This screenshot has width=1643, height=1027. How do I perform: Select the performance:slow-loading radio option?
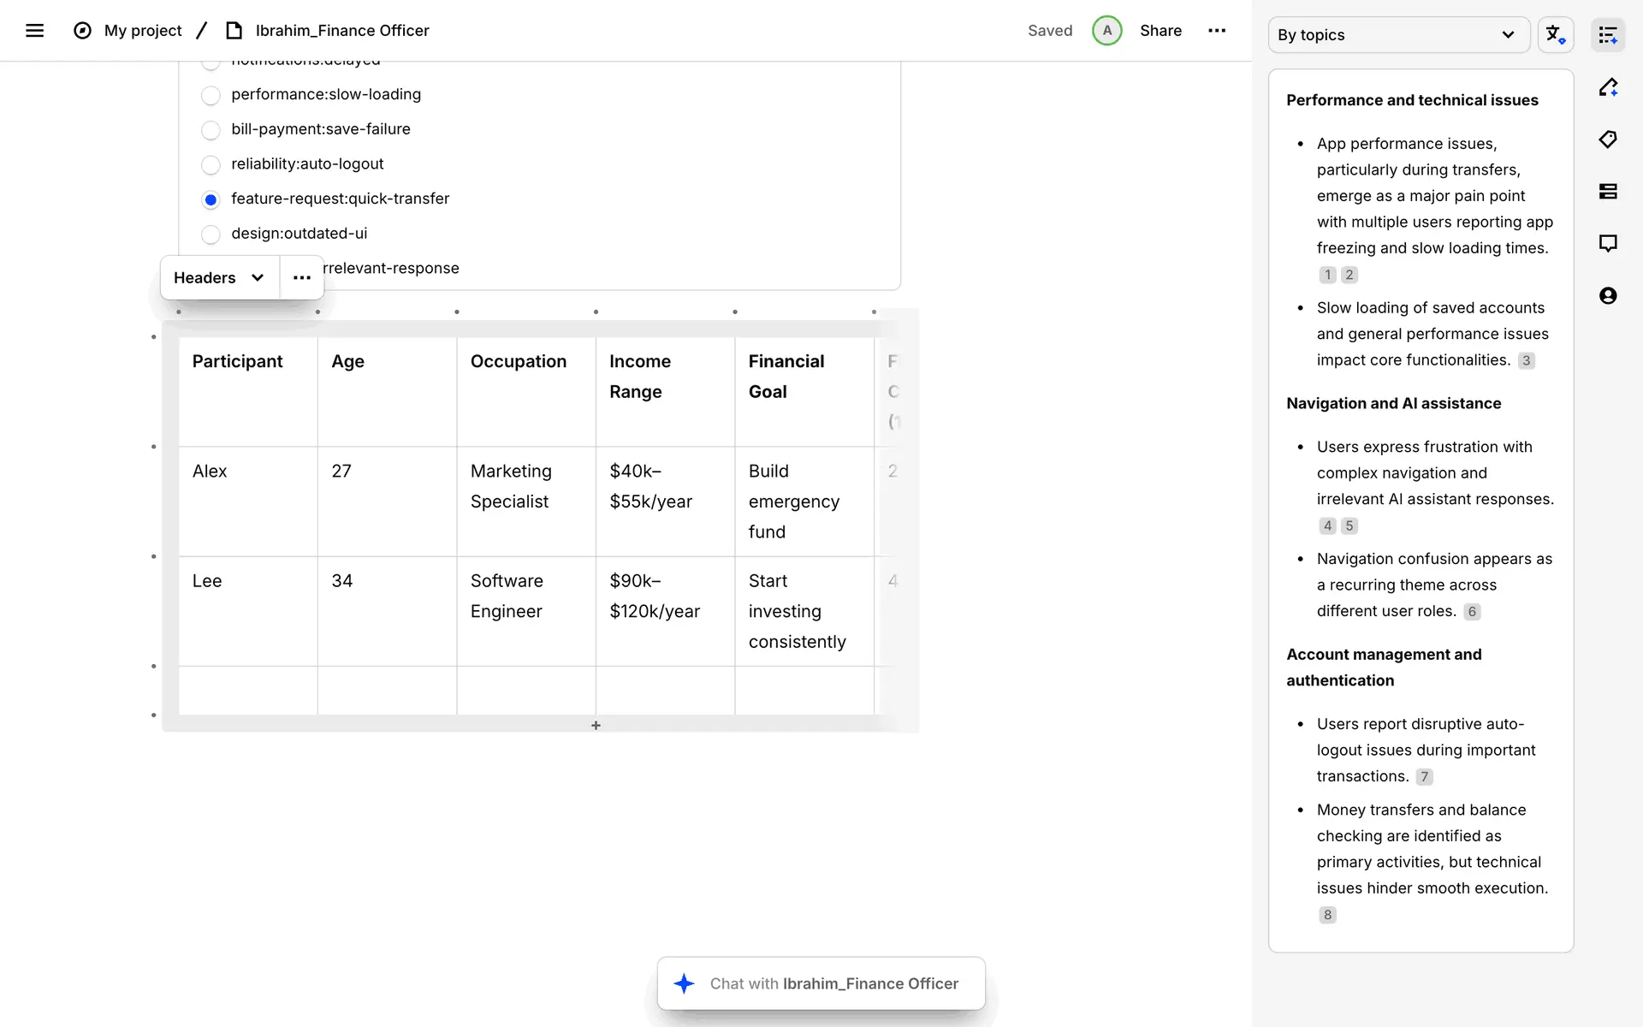(x=211, y=95)
